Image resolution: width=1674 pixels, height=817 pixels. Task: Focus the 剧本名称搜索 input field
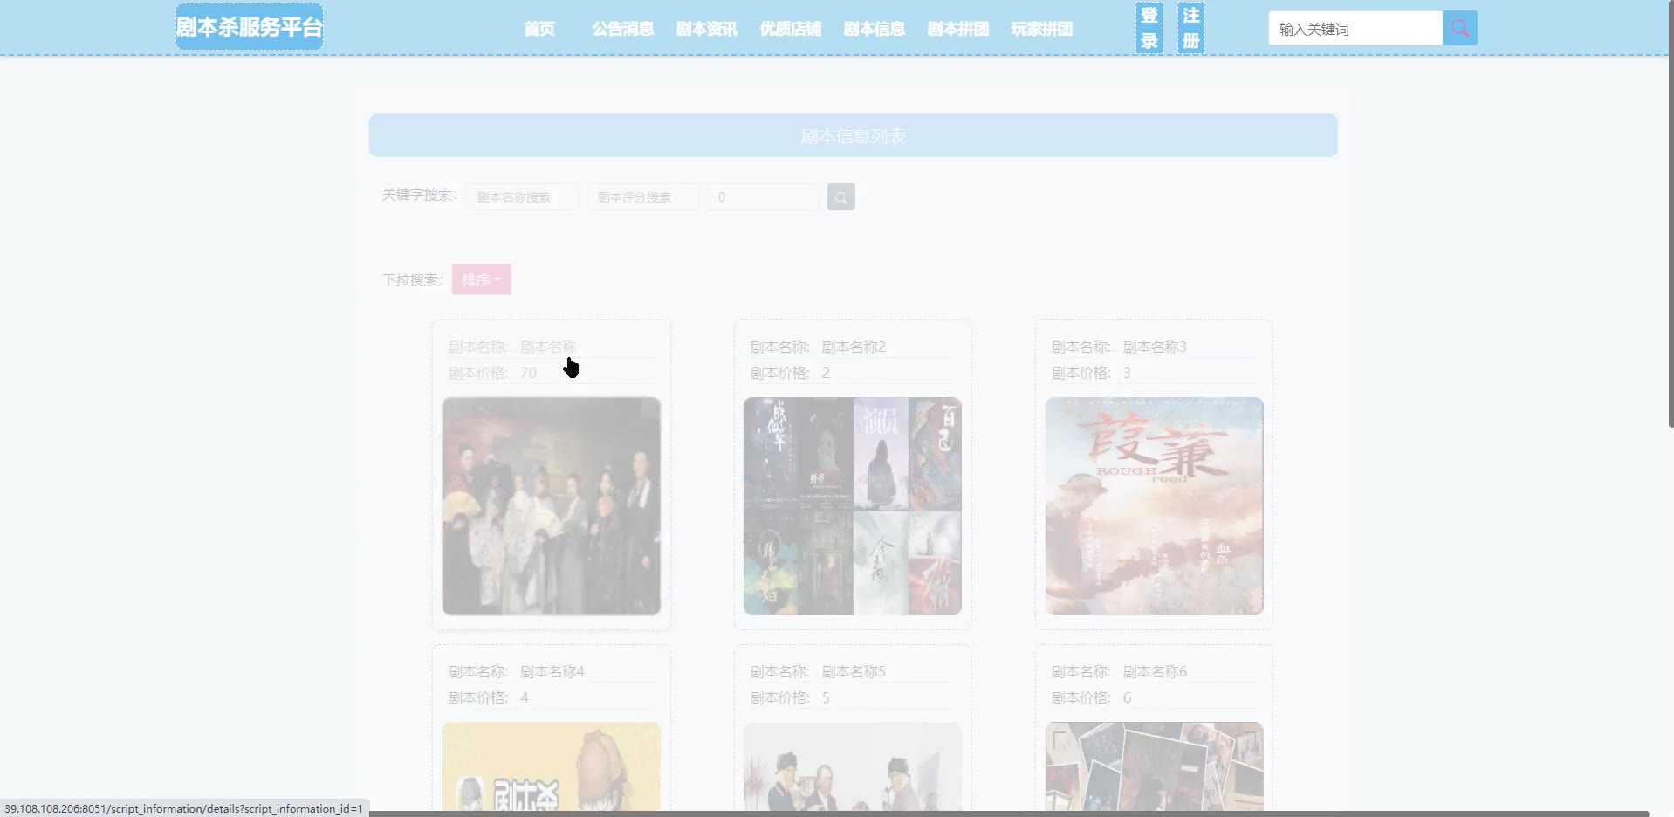coord(522,197)
